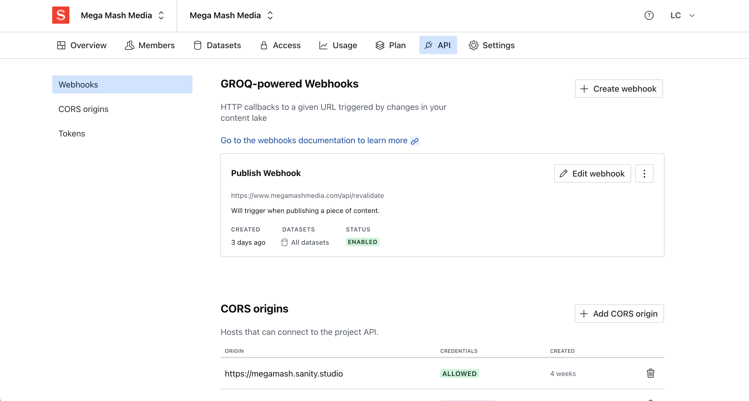The width and height of the screenshot is (749, 401).
Task: Follow the webhooks documentation link
Action: [x=314, y=141]
